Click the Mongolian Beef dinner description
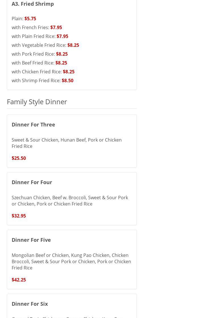 [x=71, y=261]
